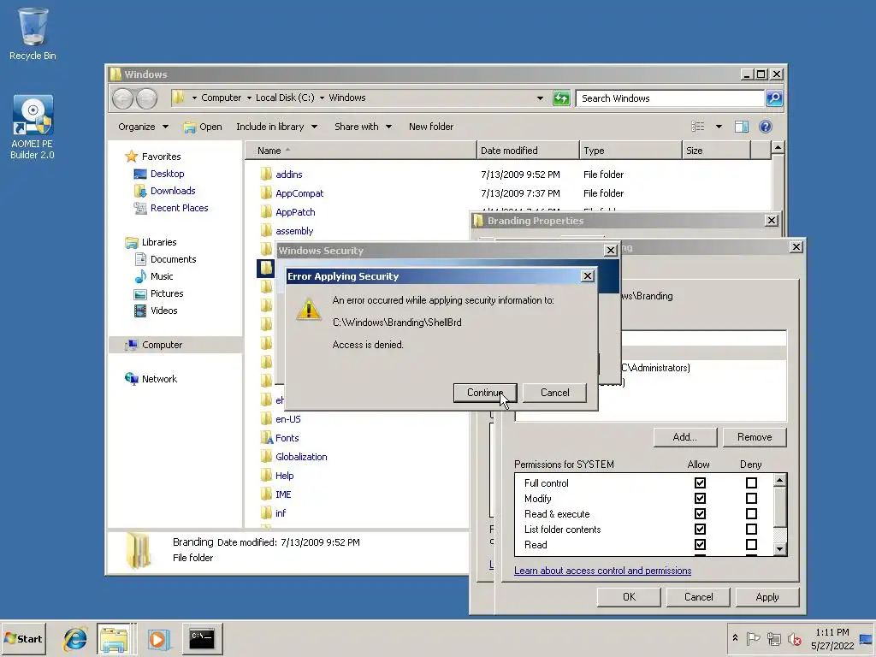Click the network tray icon
The width and height of the screenshot is (876, 657).
click(x=773, y=638)
